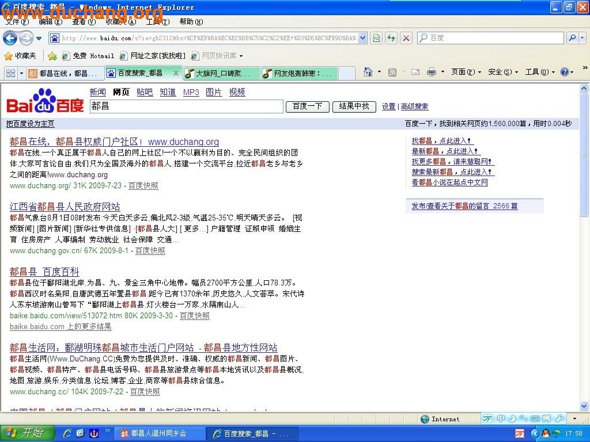Open the 免费 Hotmail favorites link
The height and width of the screenshot is (442, 590).
pos(88,56)
